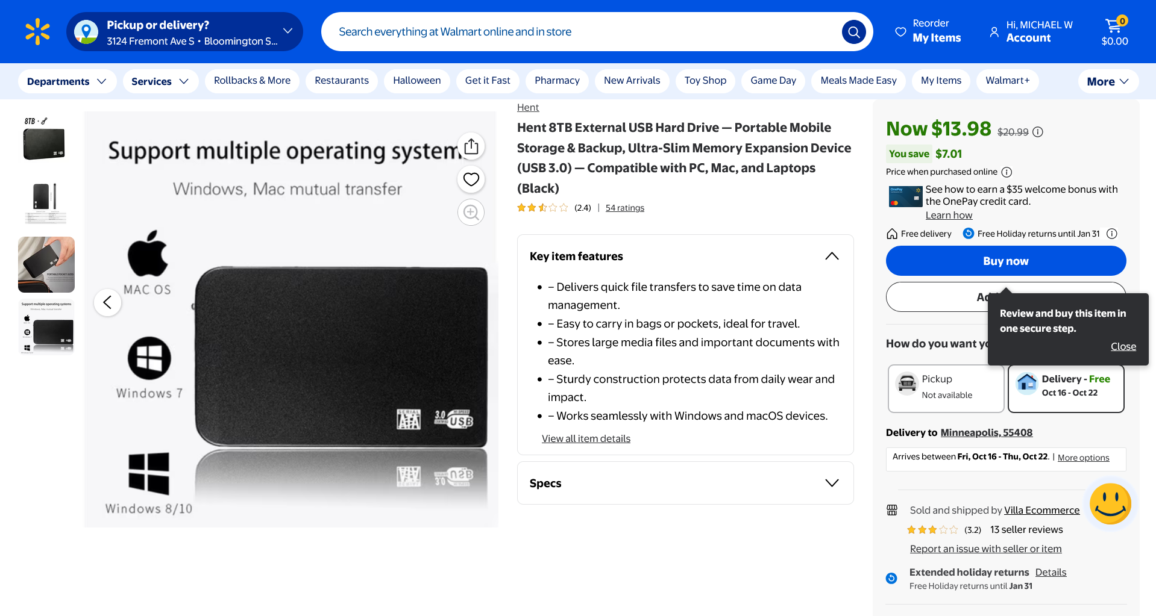Close the secure step tooltip
The width and height of the screenshot is (1156, 616).
[x=1123, y=346]
